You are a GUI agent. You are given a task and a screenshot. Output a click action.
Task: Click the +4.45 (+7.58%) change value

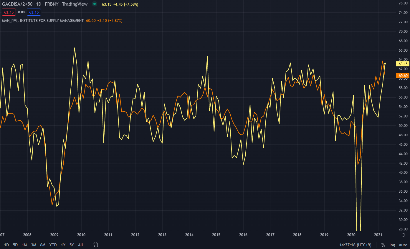(x=126, y=4)
